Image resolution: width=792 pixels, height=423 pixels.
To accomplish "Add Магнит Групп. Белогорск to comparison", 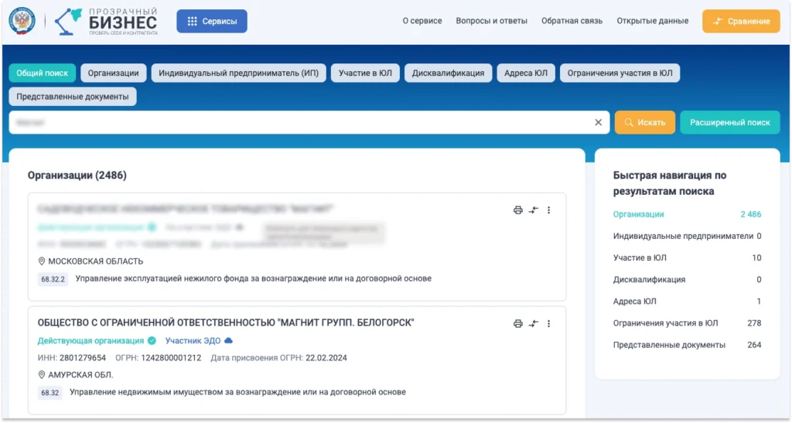I will (x=534, y=323).
